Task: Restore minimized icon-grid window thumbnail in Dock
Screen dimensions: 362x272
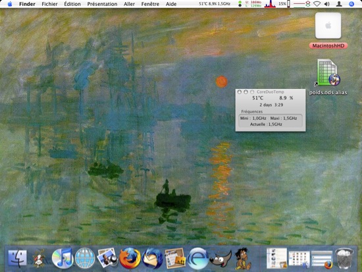Action: click(299, 259)
